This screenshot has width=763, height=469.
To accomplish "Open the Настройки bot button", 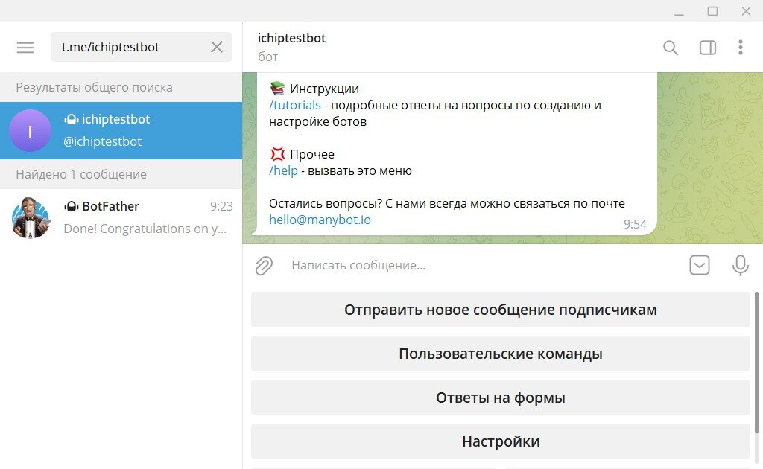I will click(500, 441).
